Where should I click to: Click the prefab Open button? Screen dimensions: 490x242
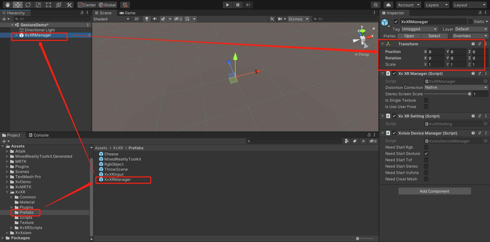[409, 36]
